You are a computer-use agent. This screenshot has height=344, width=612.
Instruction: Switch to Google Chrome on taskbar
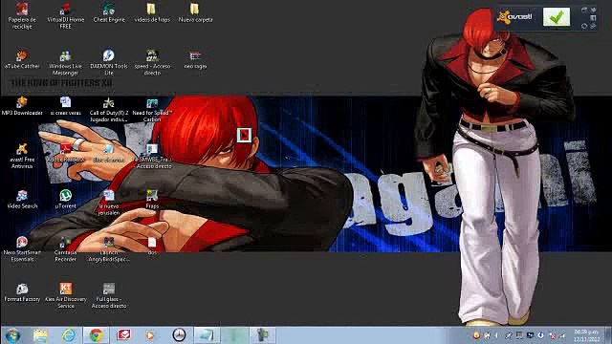click(96, 335)
